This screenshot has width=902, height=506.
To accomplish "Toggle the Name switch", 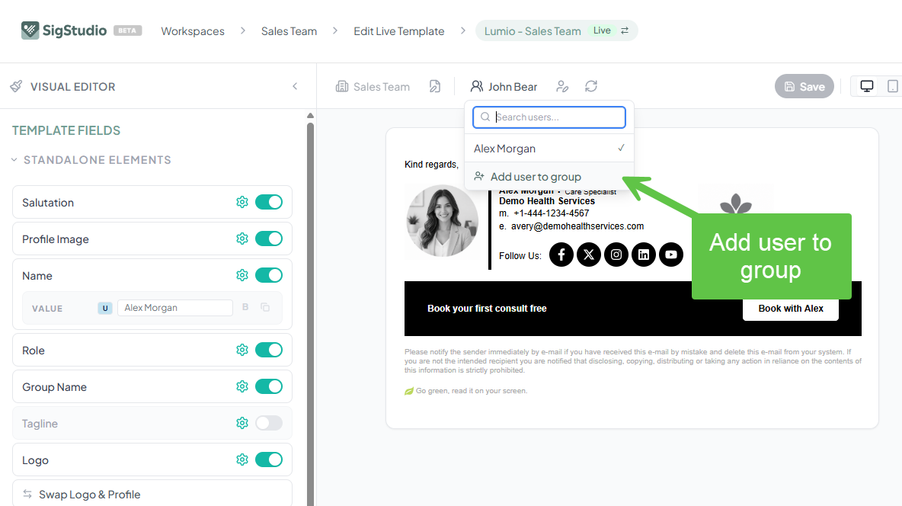I will pos(269,275).
